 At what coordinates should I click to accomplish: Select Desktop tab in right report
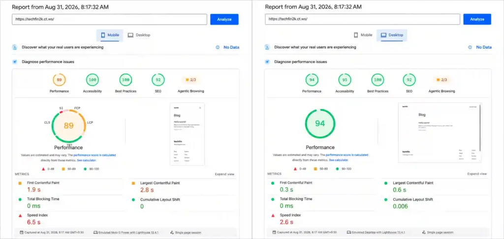tap(392, 35)
